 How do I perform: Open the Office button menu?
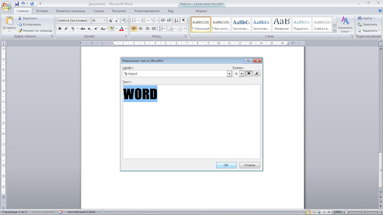point(7,7)
